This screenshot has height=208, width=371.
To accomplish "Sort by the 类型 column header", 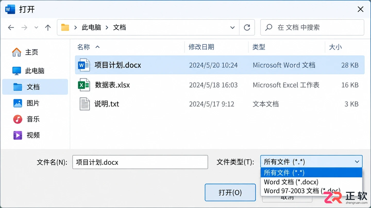I will 259,47.
